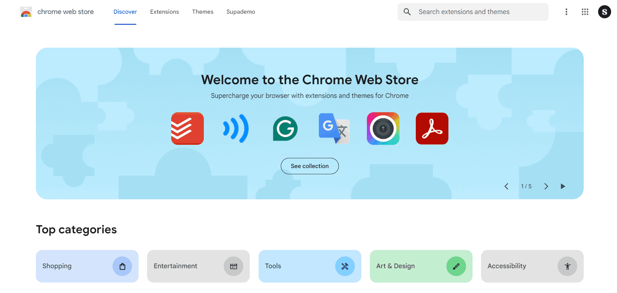This screenshot has height=293, width=617.
Task: Open the Entertainment category card
Action: click(x=199, y=266)
